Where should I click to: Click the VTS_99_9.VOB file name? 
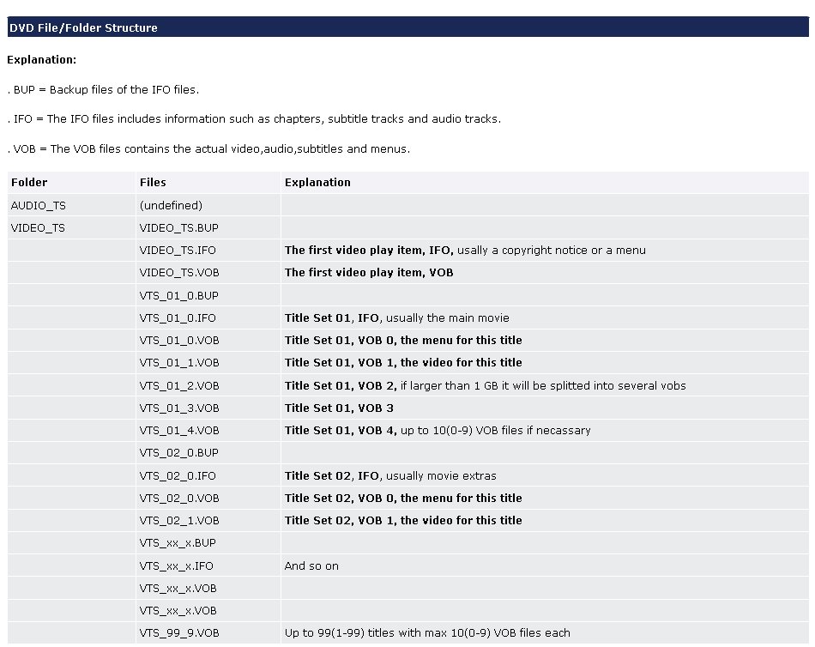click(x=178, y=632)
